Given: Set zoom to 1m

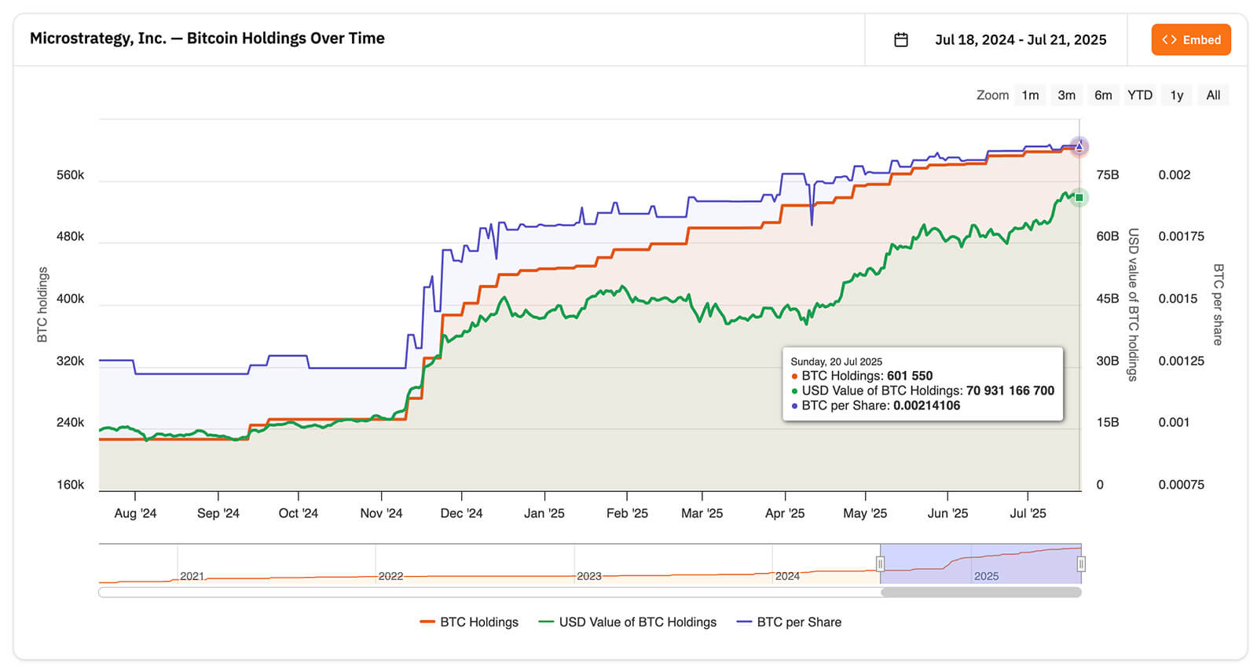Looking at the screenshot, I should point(1030,95).
